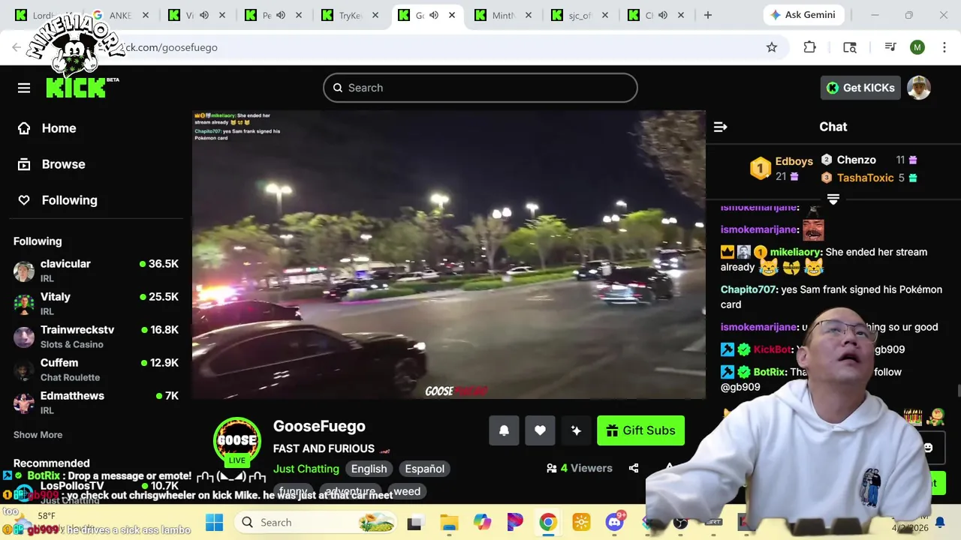Open the Chrome profile M avatar
961x540 pixels.
pyautogui.click(x=917, y=47)
